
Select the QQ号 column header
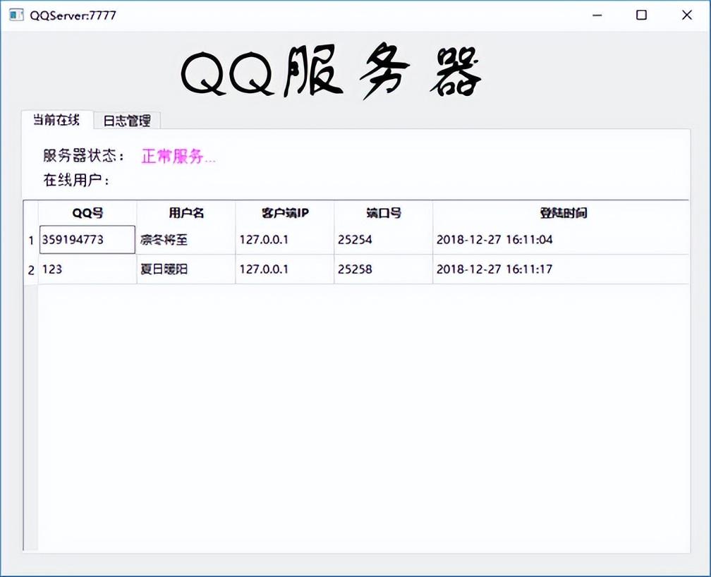coord(87,213)
